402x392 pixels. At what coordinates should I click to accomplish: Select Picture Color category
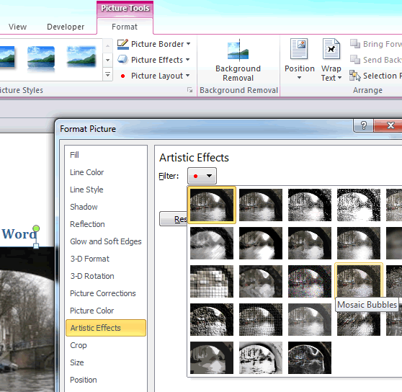[x=106, y=311]
